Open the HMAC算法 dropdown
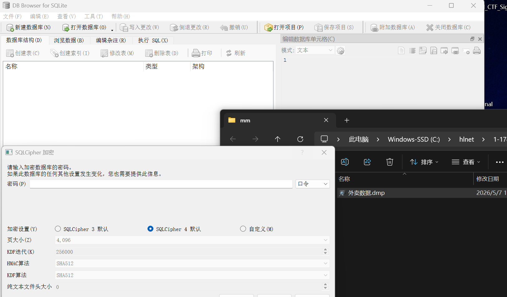Image resolution: width=507 pixels, height=297 pixels. pos(192,263)
